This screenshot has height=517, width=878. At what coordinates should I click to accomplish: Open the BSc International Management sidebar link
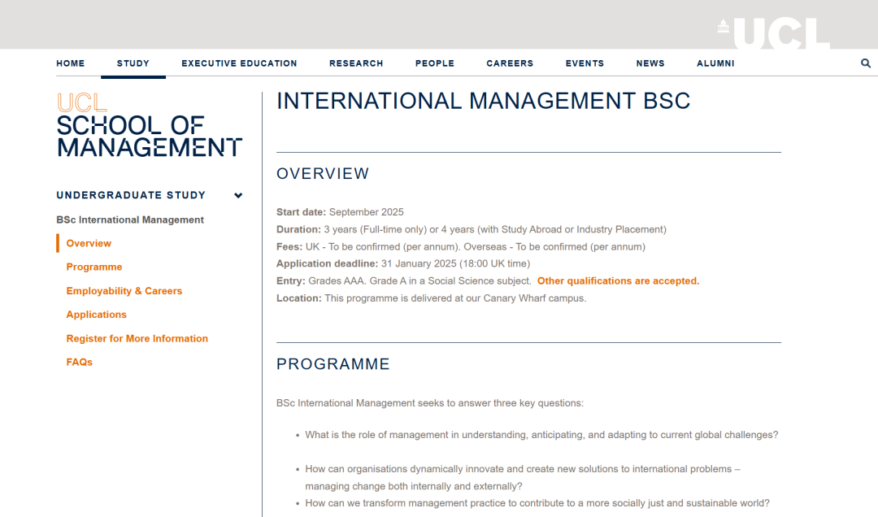(x=130, y=219)
